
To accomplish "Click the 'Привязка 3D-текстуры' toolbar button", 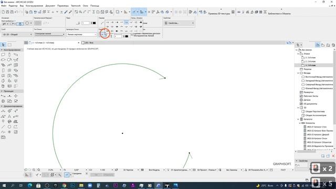I will coord(219,14).
